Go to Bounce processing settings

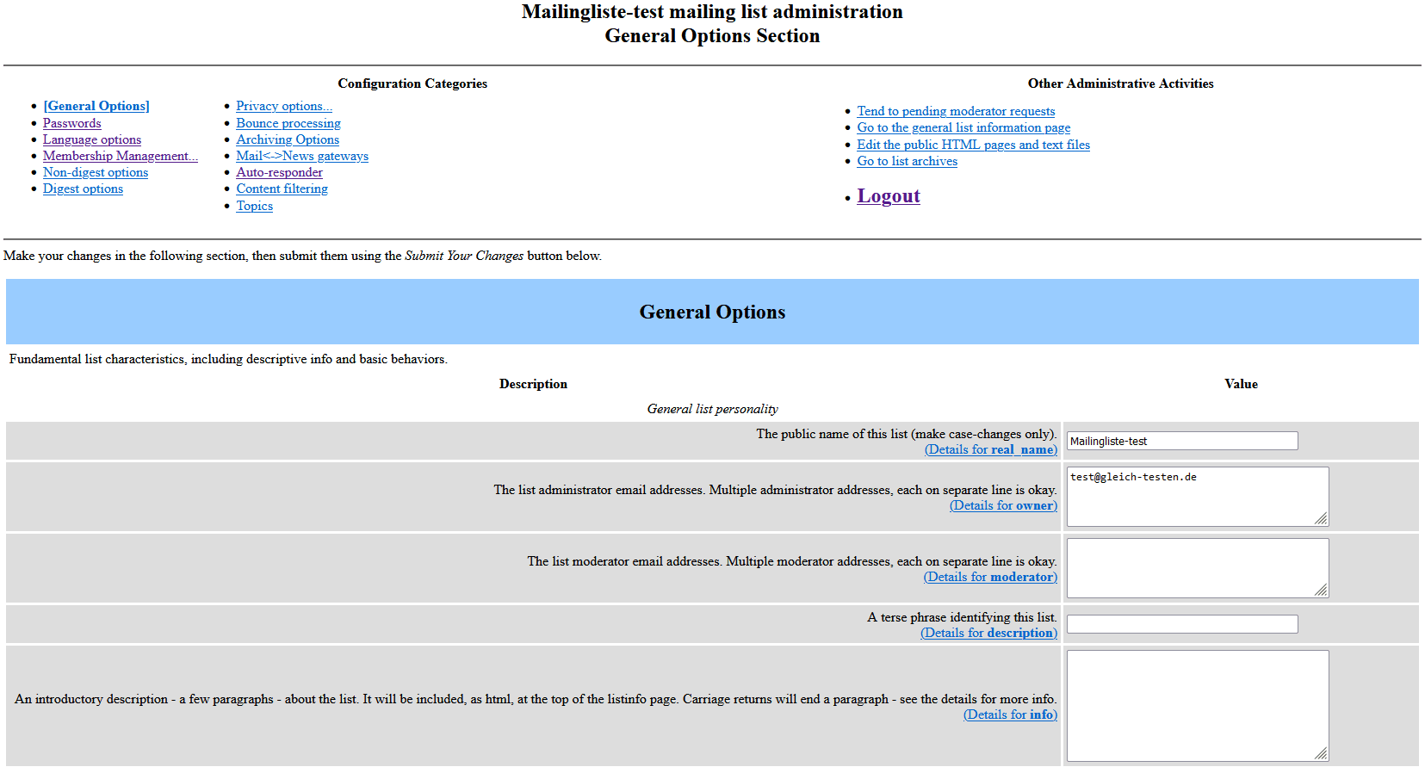pos(288,123)
